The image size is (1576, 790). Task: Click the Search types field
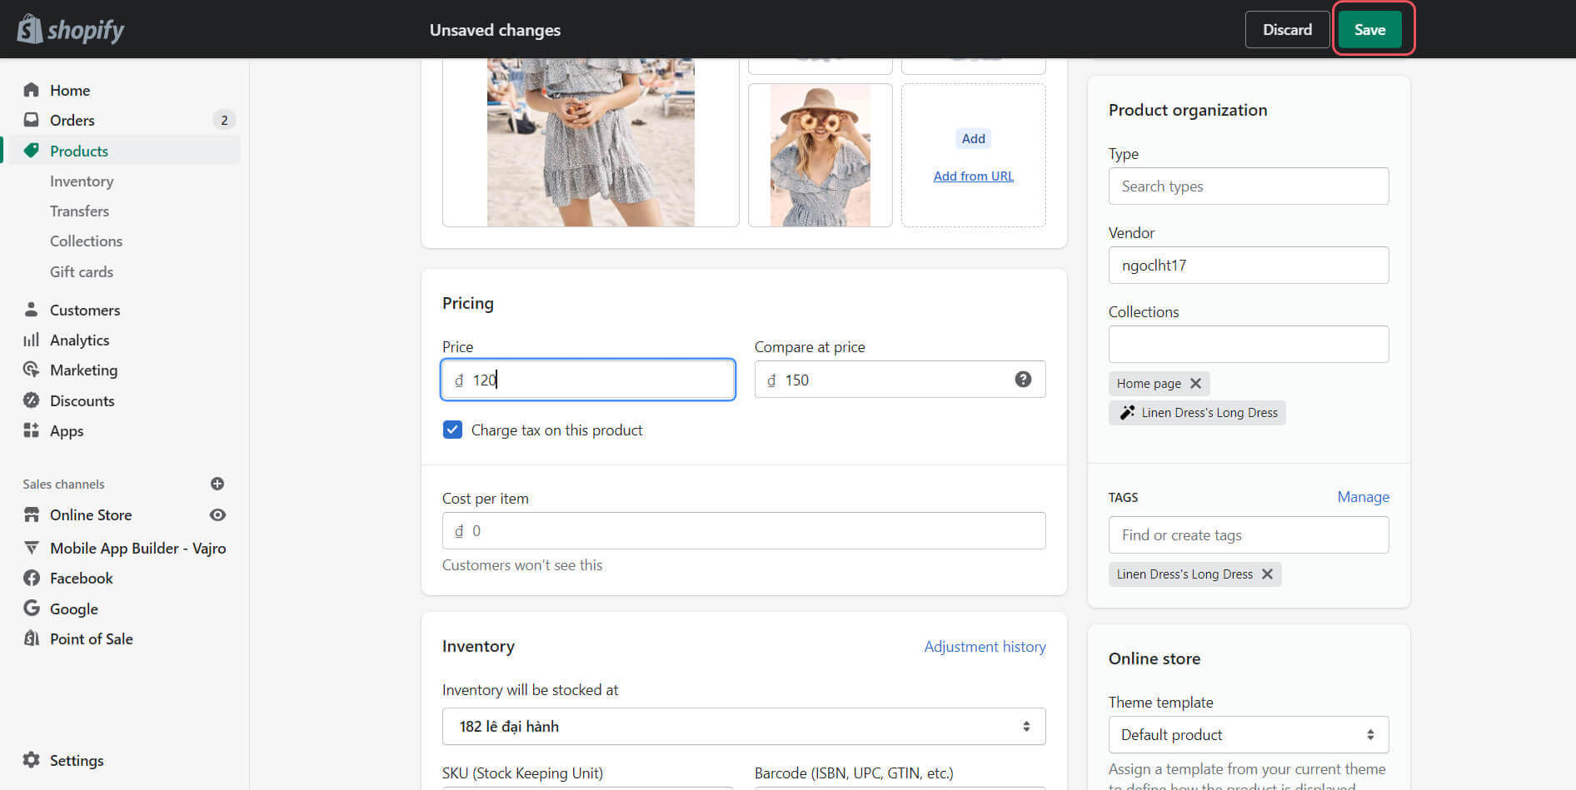click(1249, 186)
